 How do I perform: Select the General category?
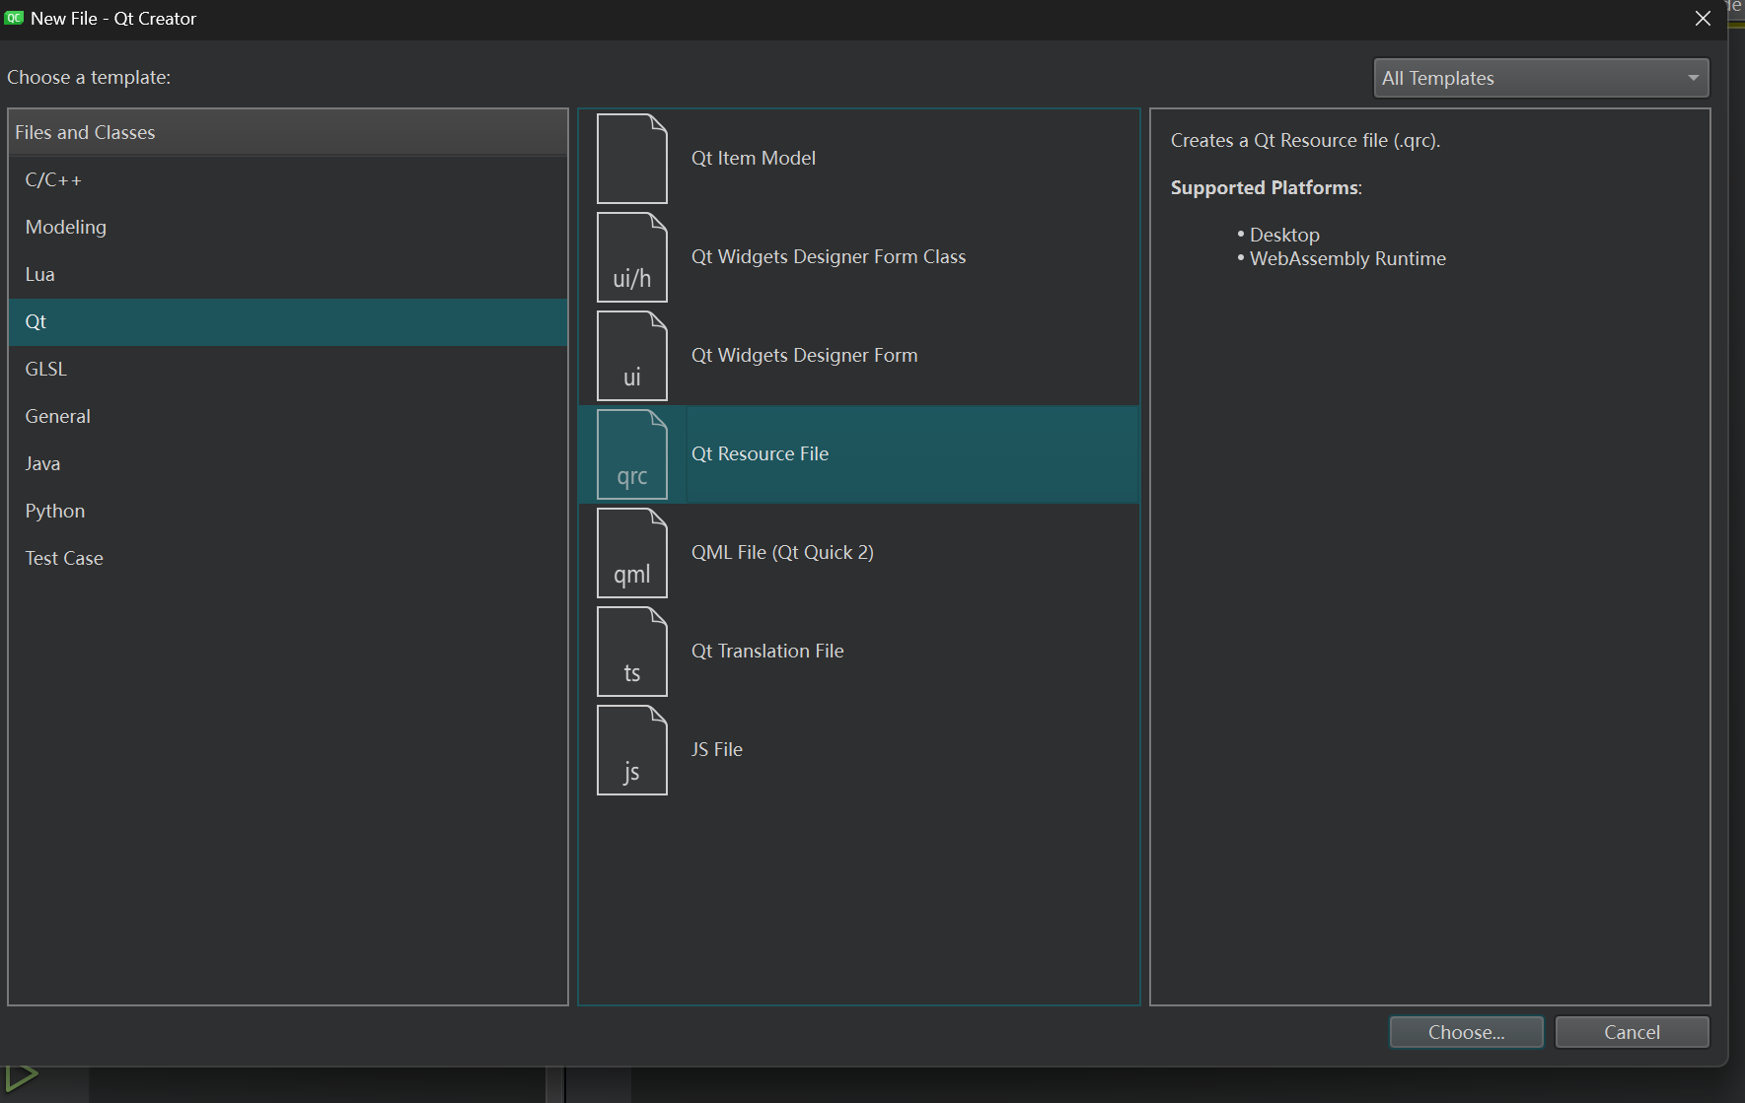pos(58,417)
